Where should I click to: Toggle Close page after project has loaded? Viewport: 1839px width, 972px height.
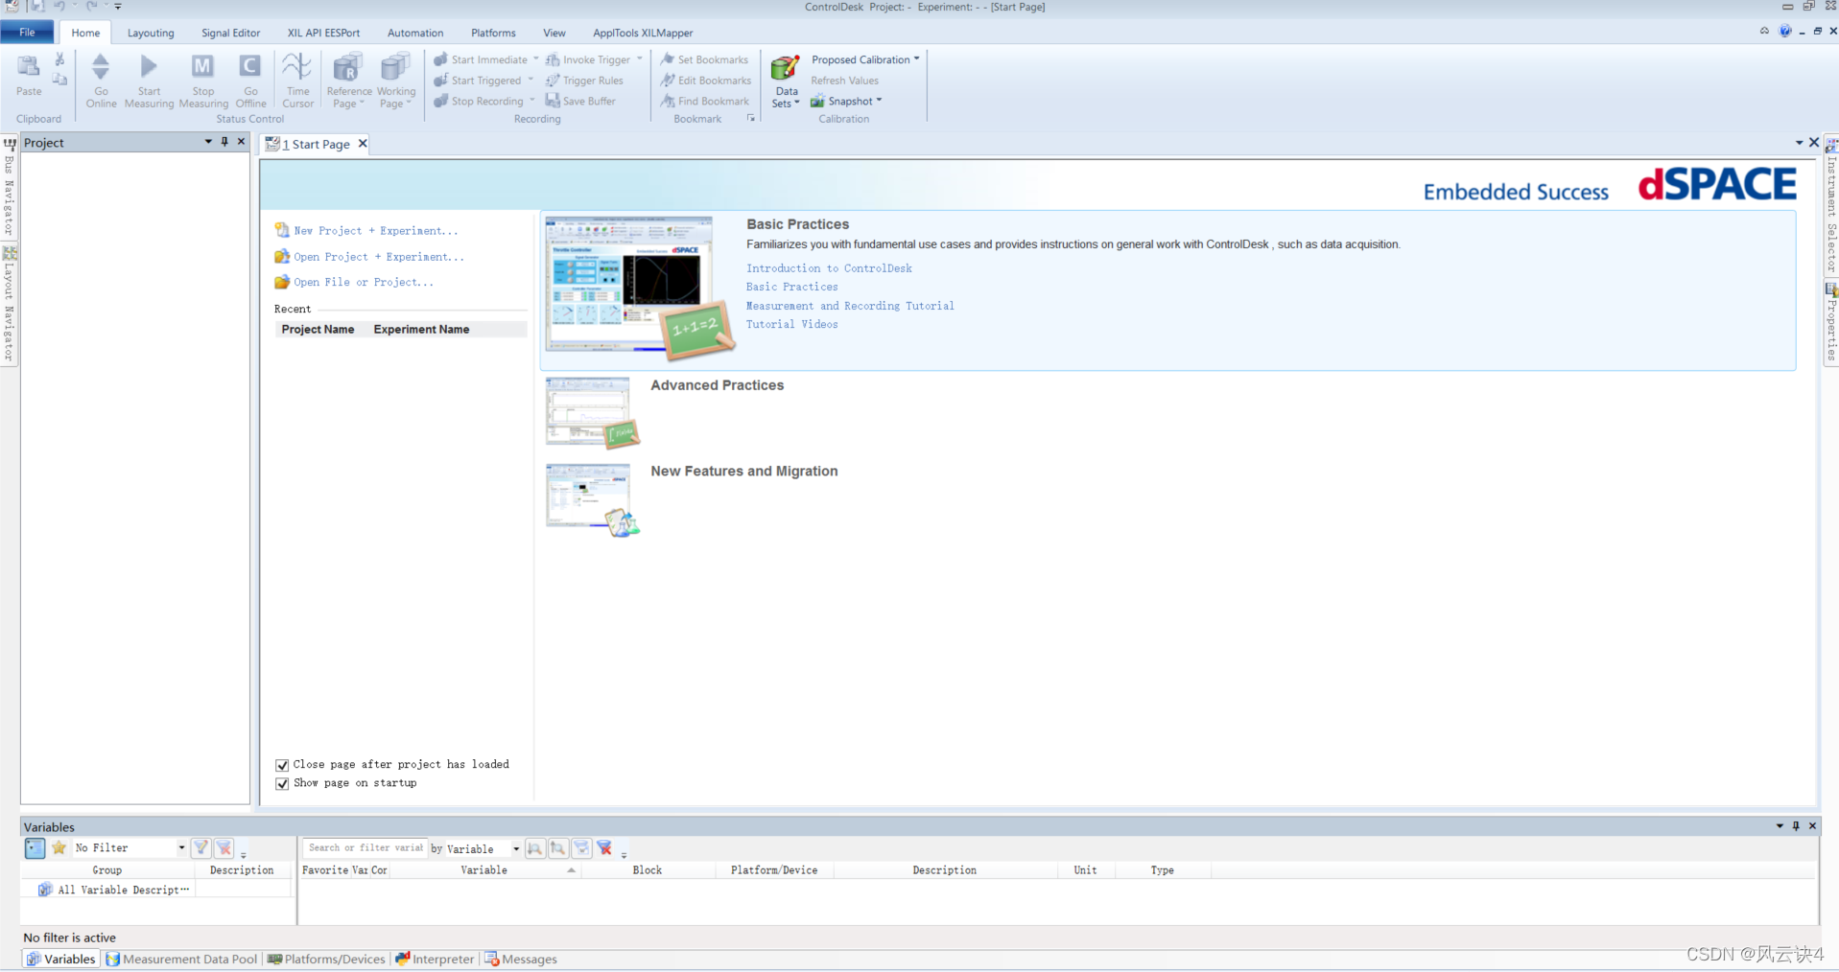coord(282,765)
